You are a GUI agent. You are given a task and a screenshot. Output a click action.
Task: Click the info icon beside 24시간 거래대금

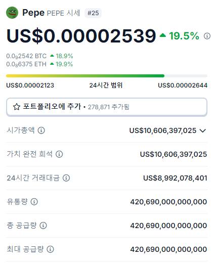(66, 178)
